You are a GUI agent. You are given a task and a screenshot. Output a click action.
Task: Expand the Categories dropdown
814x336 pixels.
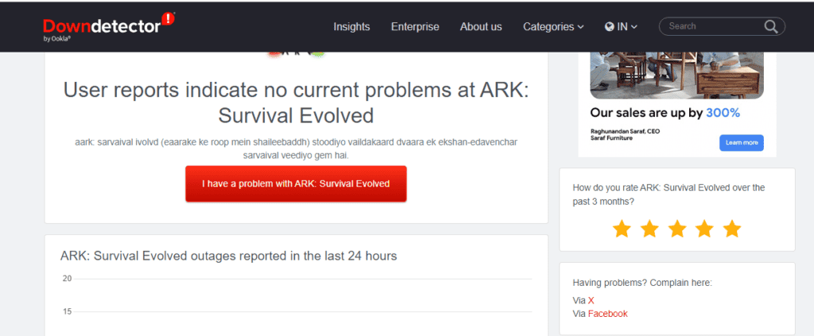click(x=553, y=26)
